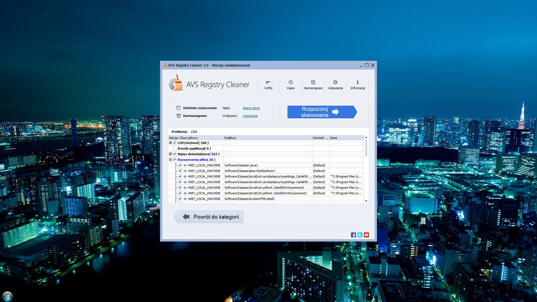Open the Twitter page icon
Screen dimensions: 537x302
point(360,235)
